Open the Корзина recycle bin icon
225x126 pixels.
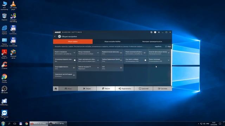pos(4,17)
